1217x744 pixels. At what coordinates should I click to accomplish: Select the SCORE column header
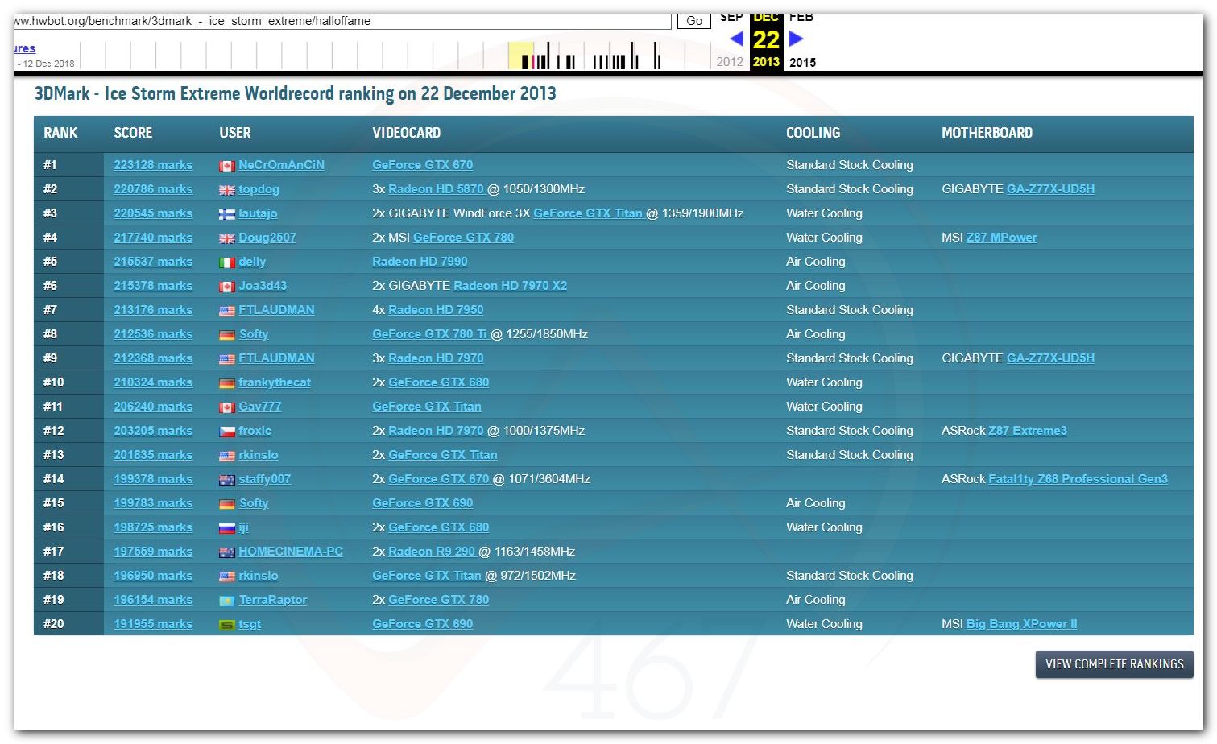[x=133, y=133]
